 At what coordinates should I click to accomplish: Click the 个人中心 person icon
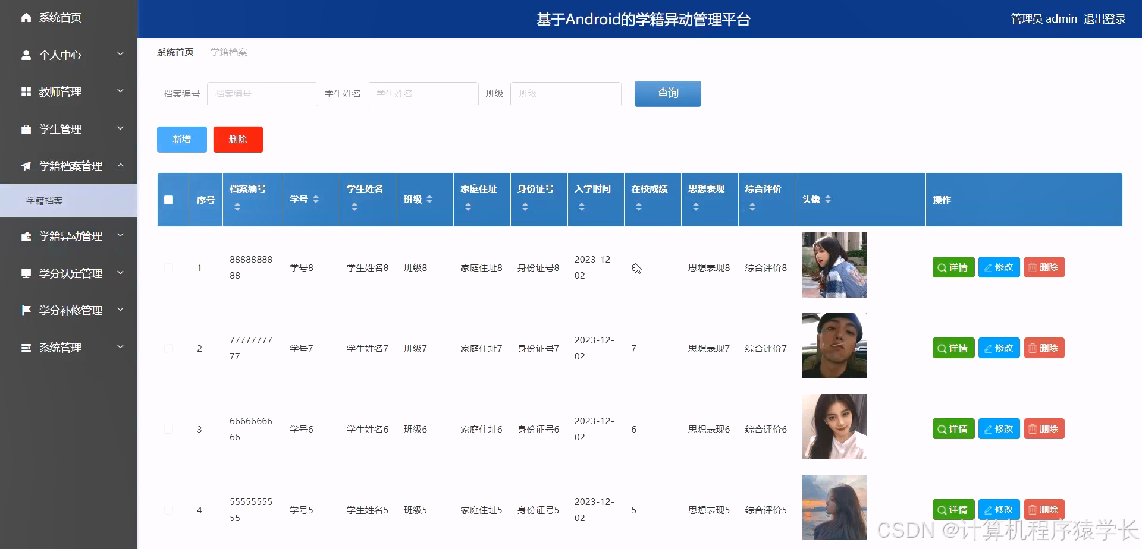click(26, 55)
